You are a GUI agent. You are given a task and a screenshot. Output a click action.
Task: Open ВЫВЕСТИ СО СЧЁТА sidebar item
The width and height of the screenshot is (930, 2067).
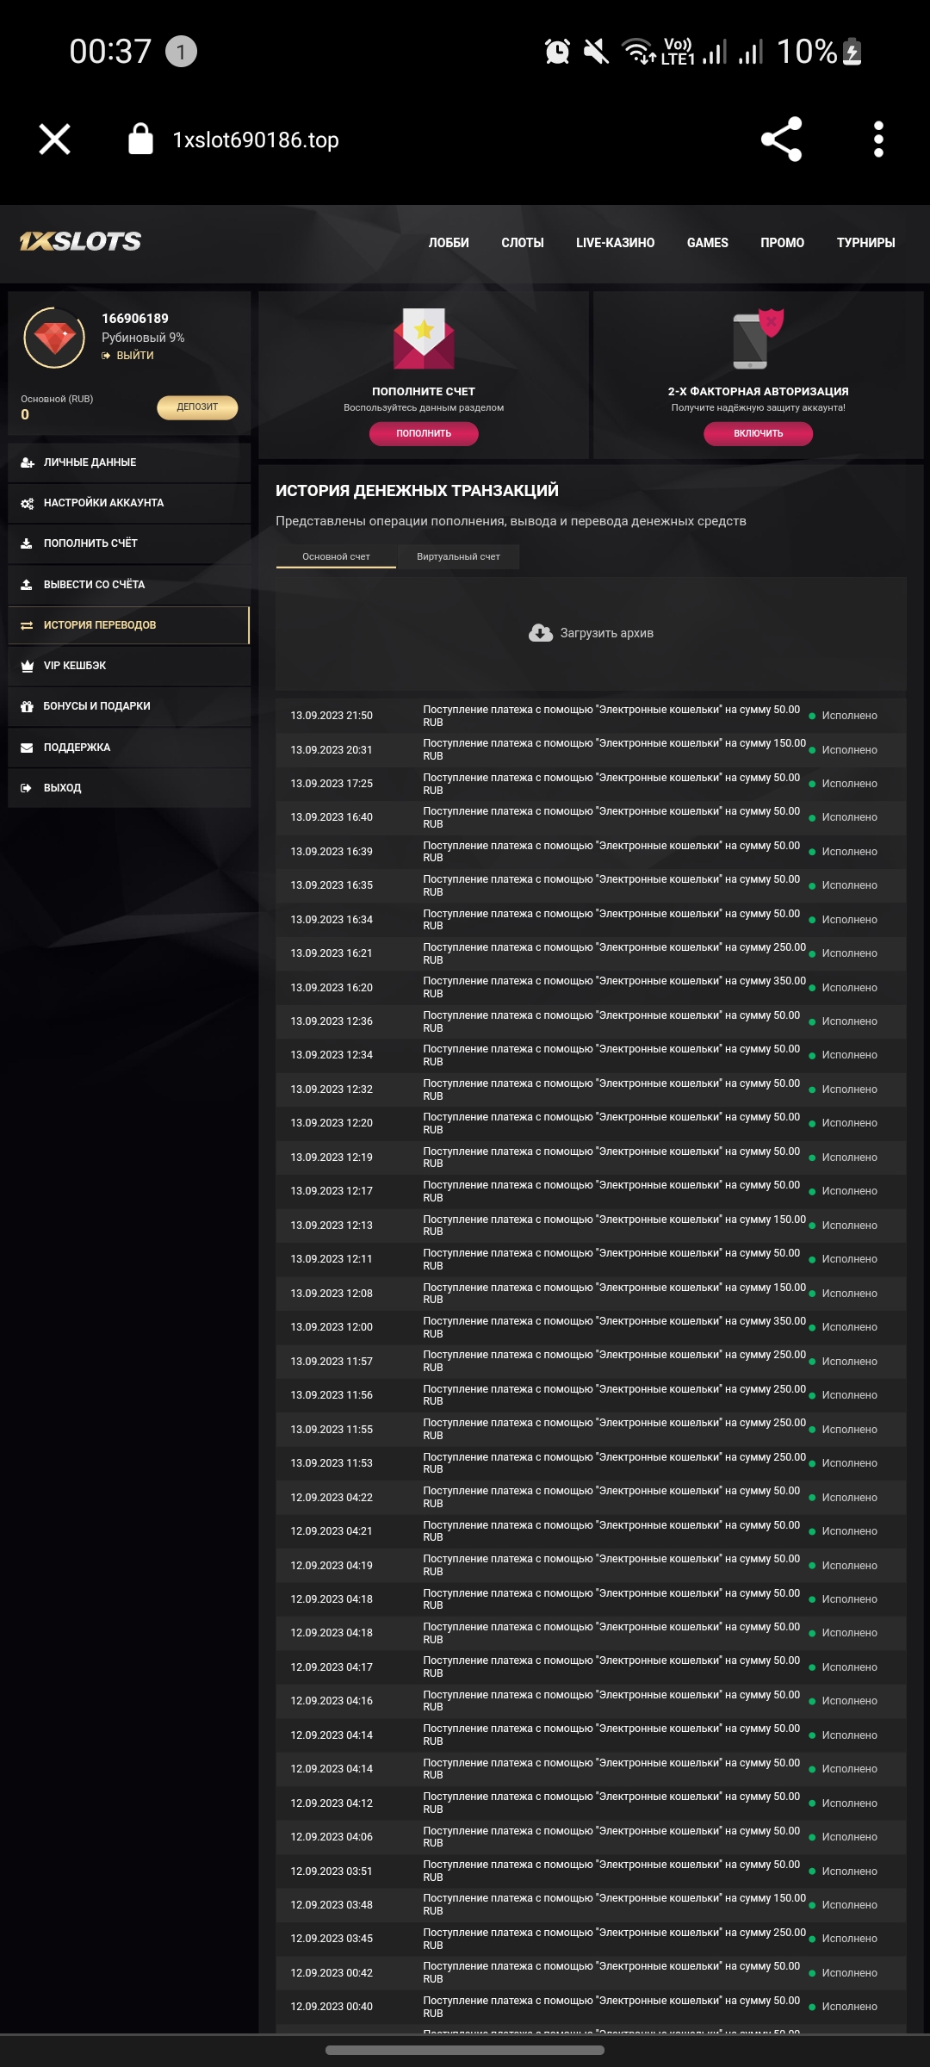94,585
